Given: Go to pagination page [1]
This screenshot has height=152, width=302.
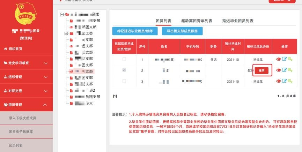Looking at the screenshot, I should (x=115, y=96).
